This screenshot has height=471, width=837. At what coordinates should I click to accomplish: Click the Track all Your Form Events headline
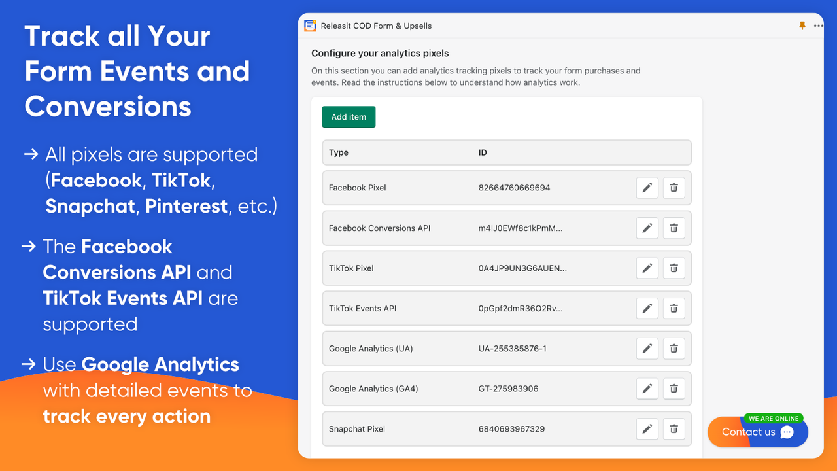click(x=137, y=71)
